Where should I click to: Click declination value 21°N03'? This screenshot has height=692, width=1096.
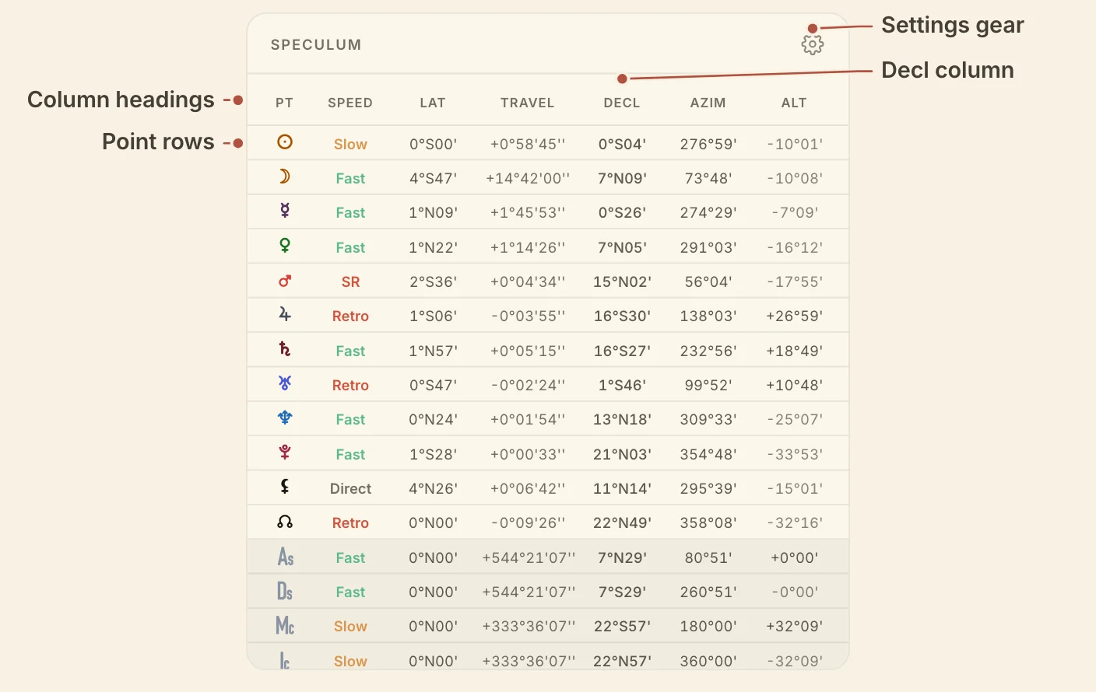[x=622, y=455]
